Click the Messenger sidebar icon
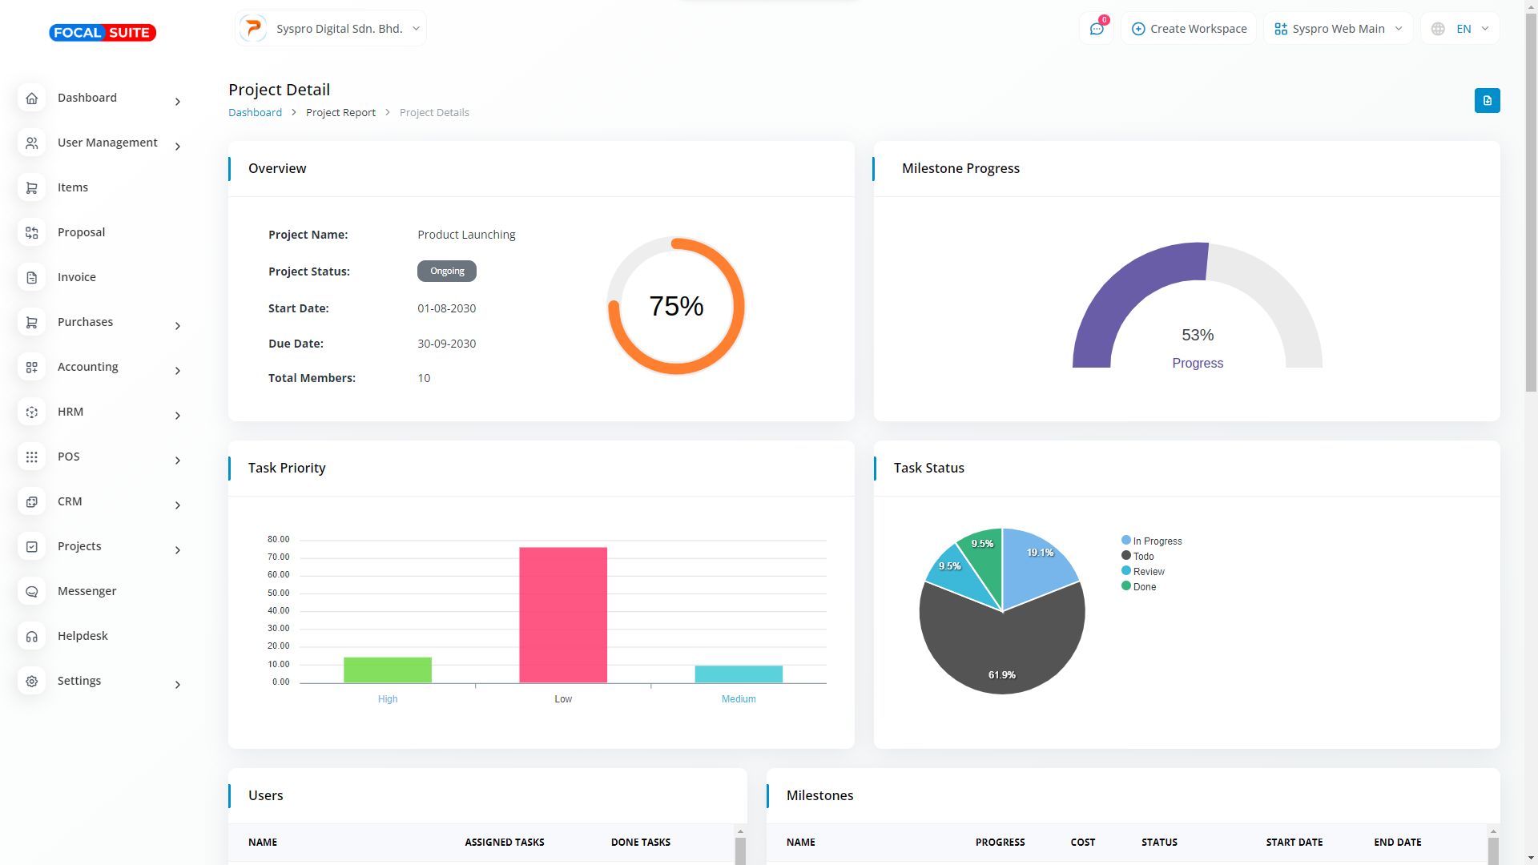 32,591
